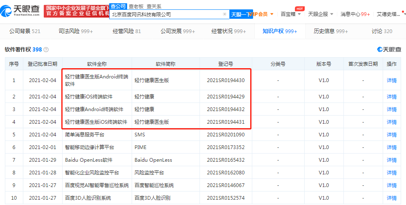This screenshot has height=205, width=406.
Task: Open 详情 for 百度3D人脸识别系统
Action: pyautogui.click(x=392, y=198)
